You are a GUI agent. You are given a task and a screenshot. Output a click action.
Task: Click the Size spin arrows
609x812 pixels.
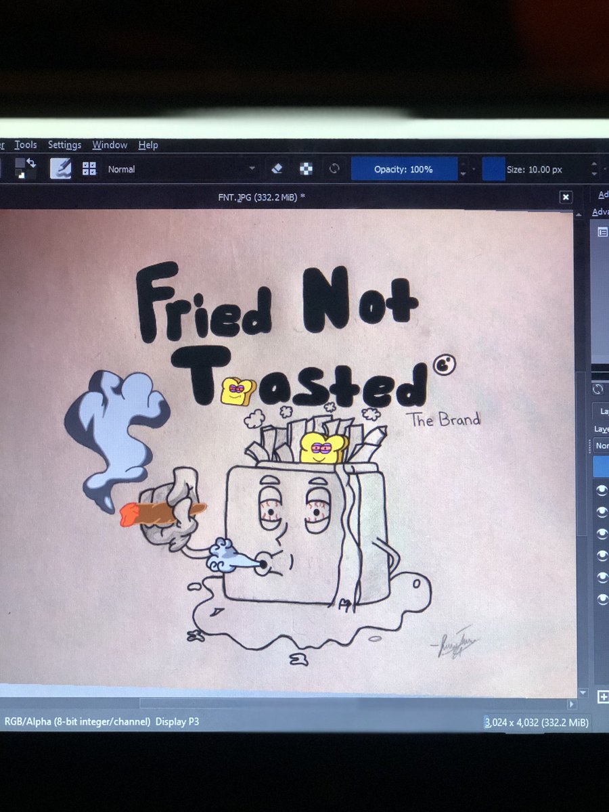pyautogui.click(x=594, y=169)
